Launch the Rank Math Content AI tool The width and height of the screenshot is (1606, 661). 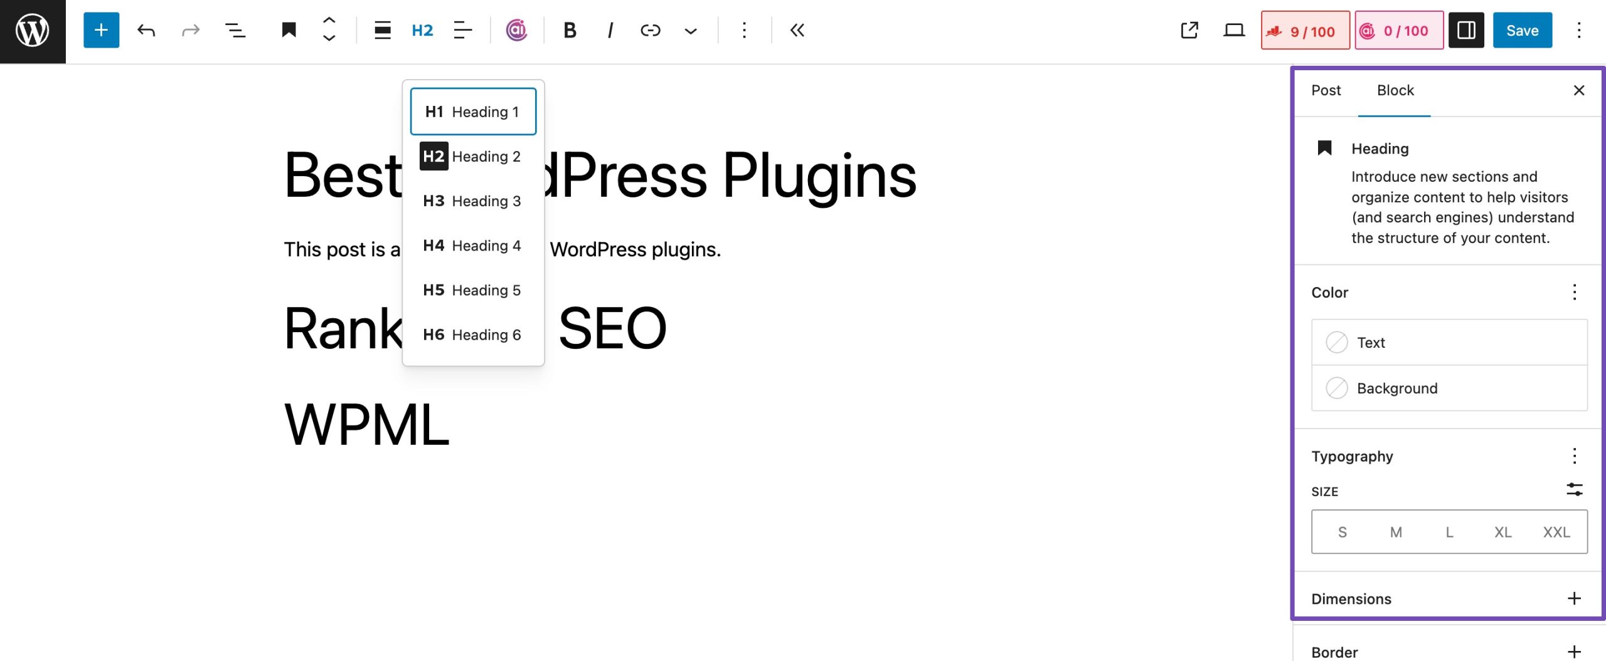[516, 30]
